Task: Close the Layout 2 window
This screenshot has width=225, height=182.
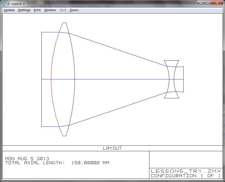Action: point(217,3)
